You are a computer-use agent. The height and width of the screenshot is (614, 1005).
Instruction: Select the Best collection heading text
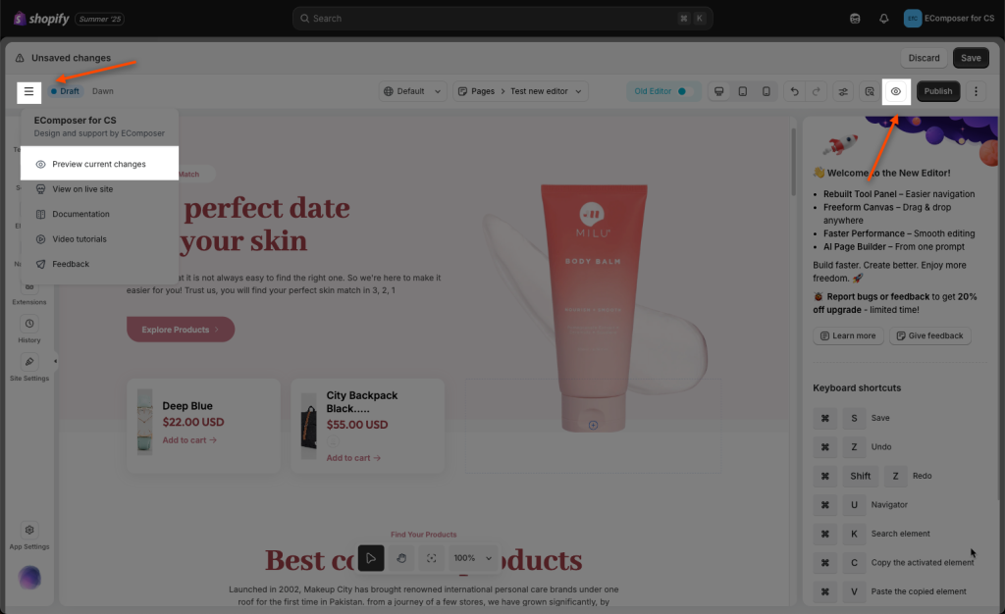pos(424,560)
